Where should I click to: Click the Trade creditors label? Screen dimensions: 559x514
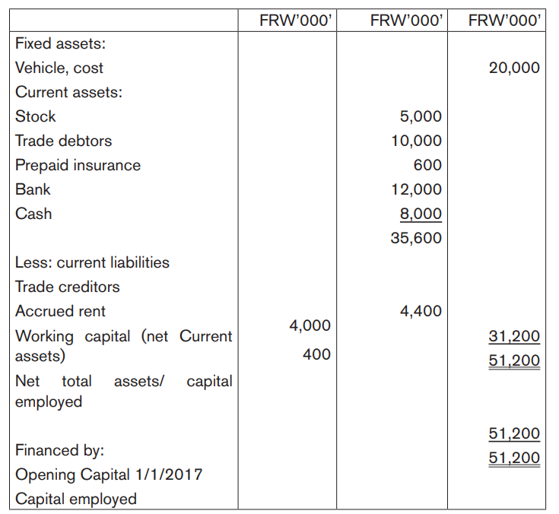68,287
